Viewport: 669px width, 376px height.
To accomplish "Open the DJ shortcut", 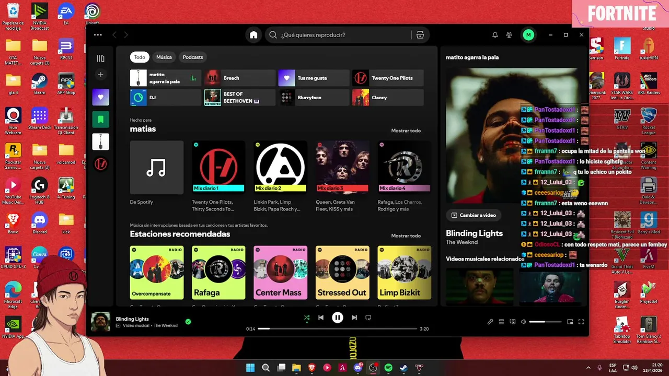I will [x=166, y=98].
